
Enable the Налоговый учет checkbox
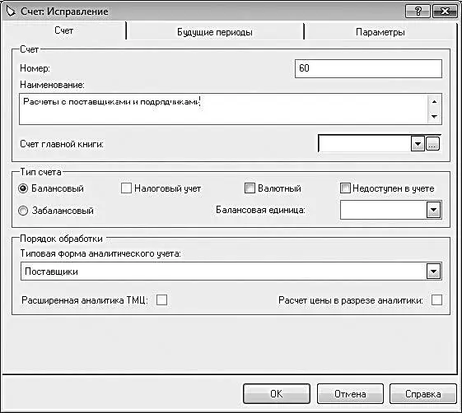(126, 188)
